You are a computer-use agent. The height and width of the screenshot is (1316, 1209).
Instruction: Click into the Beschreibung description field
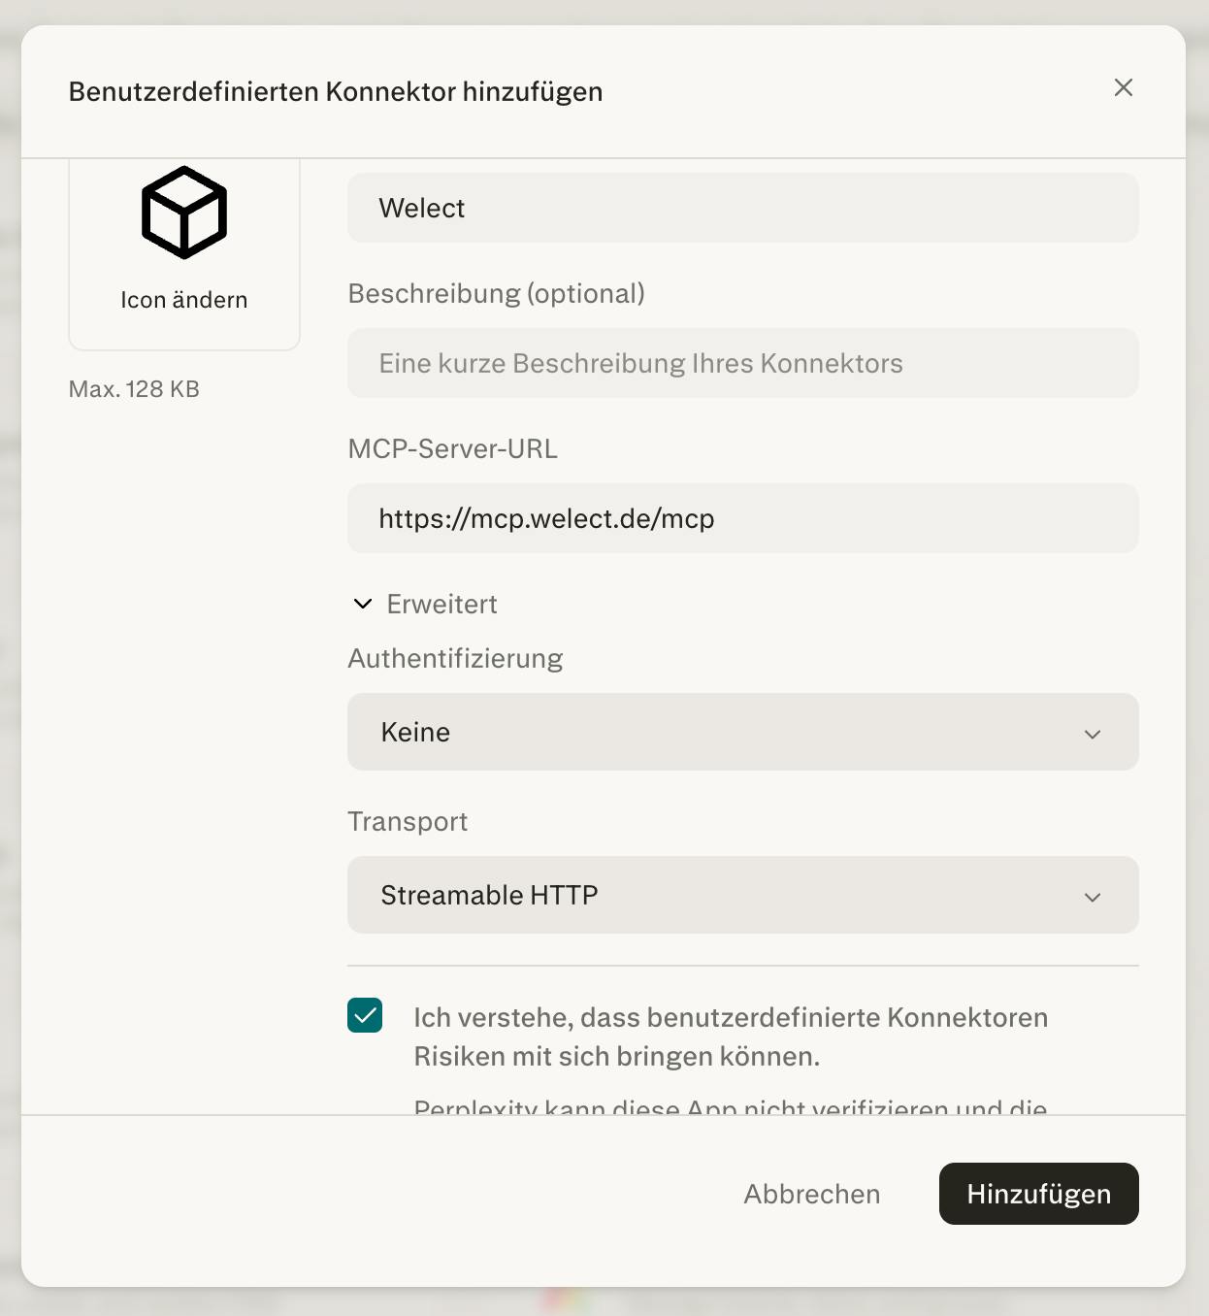point(742,363)
